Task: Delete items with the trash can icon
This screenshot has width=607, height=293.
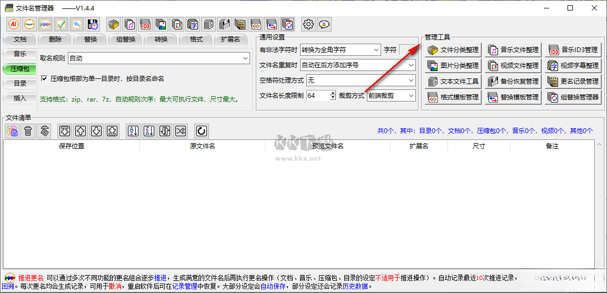Action: pyautogui.click(x=28, y=131)
